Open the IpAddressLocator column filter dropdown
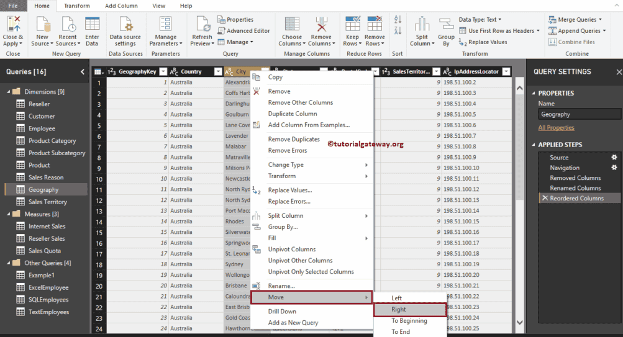 pyautogui.click(x=506, y=71)
